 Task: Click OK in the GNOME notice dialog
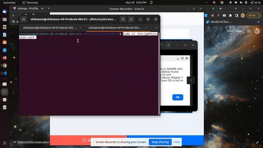(178, 97)
